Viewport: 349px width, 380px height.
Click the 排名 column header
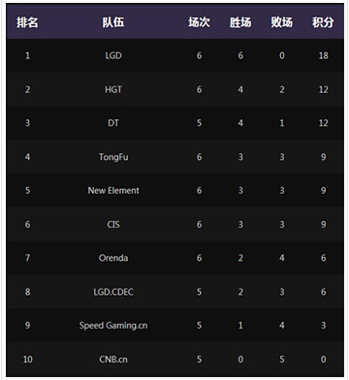pyautogui.click(x=27, y=22)
